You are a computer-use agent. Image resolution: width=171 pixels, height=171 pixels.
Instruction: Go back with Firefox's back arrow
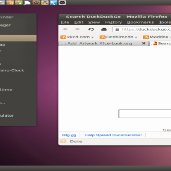click(x=65, y=29)
